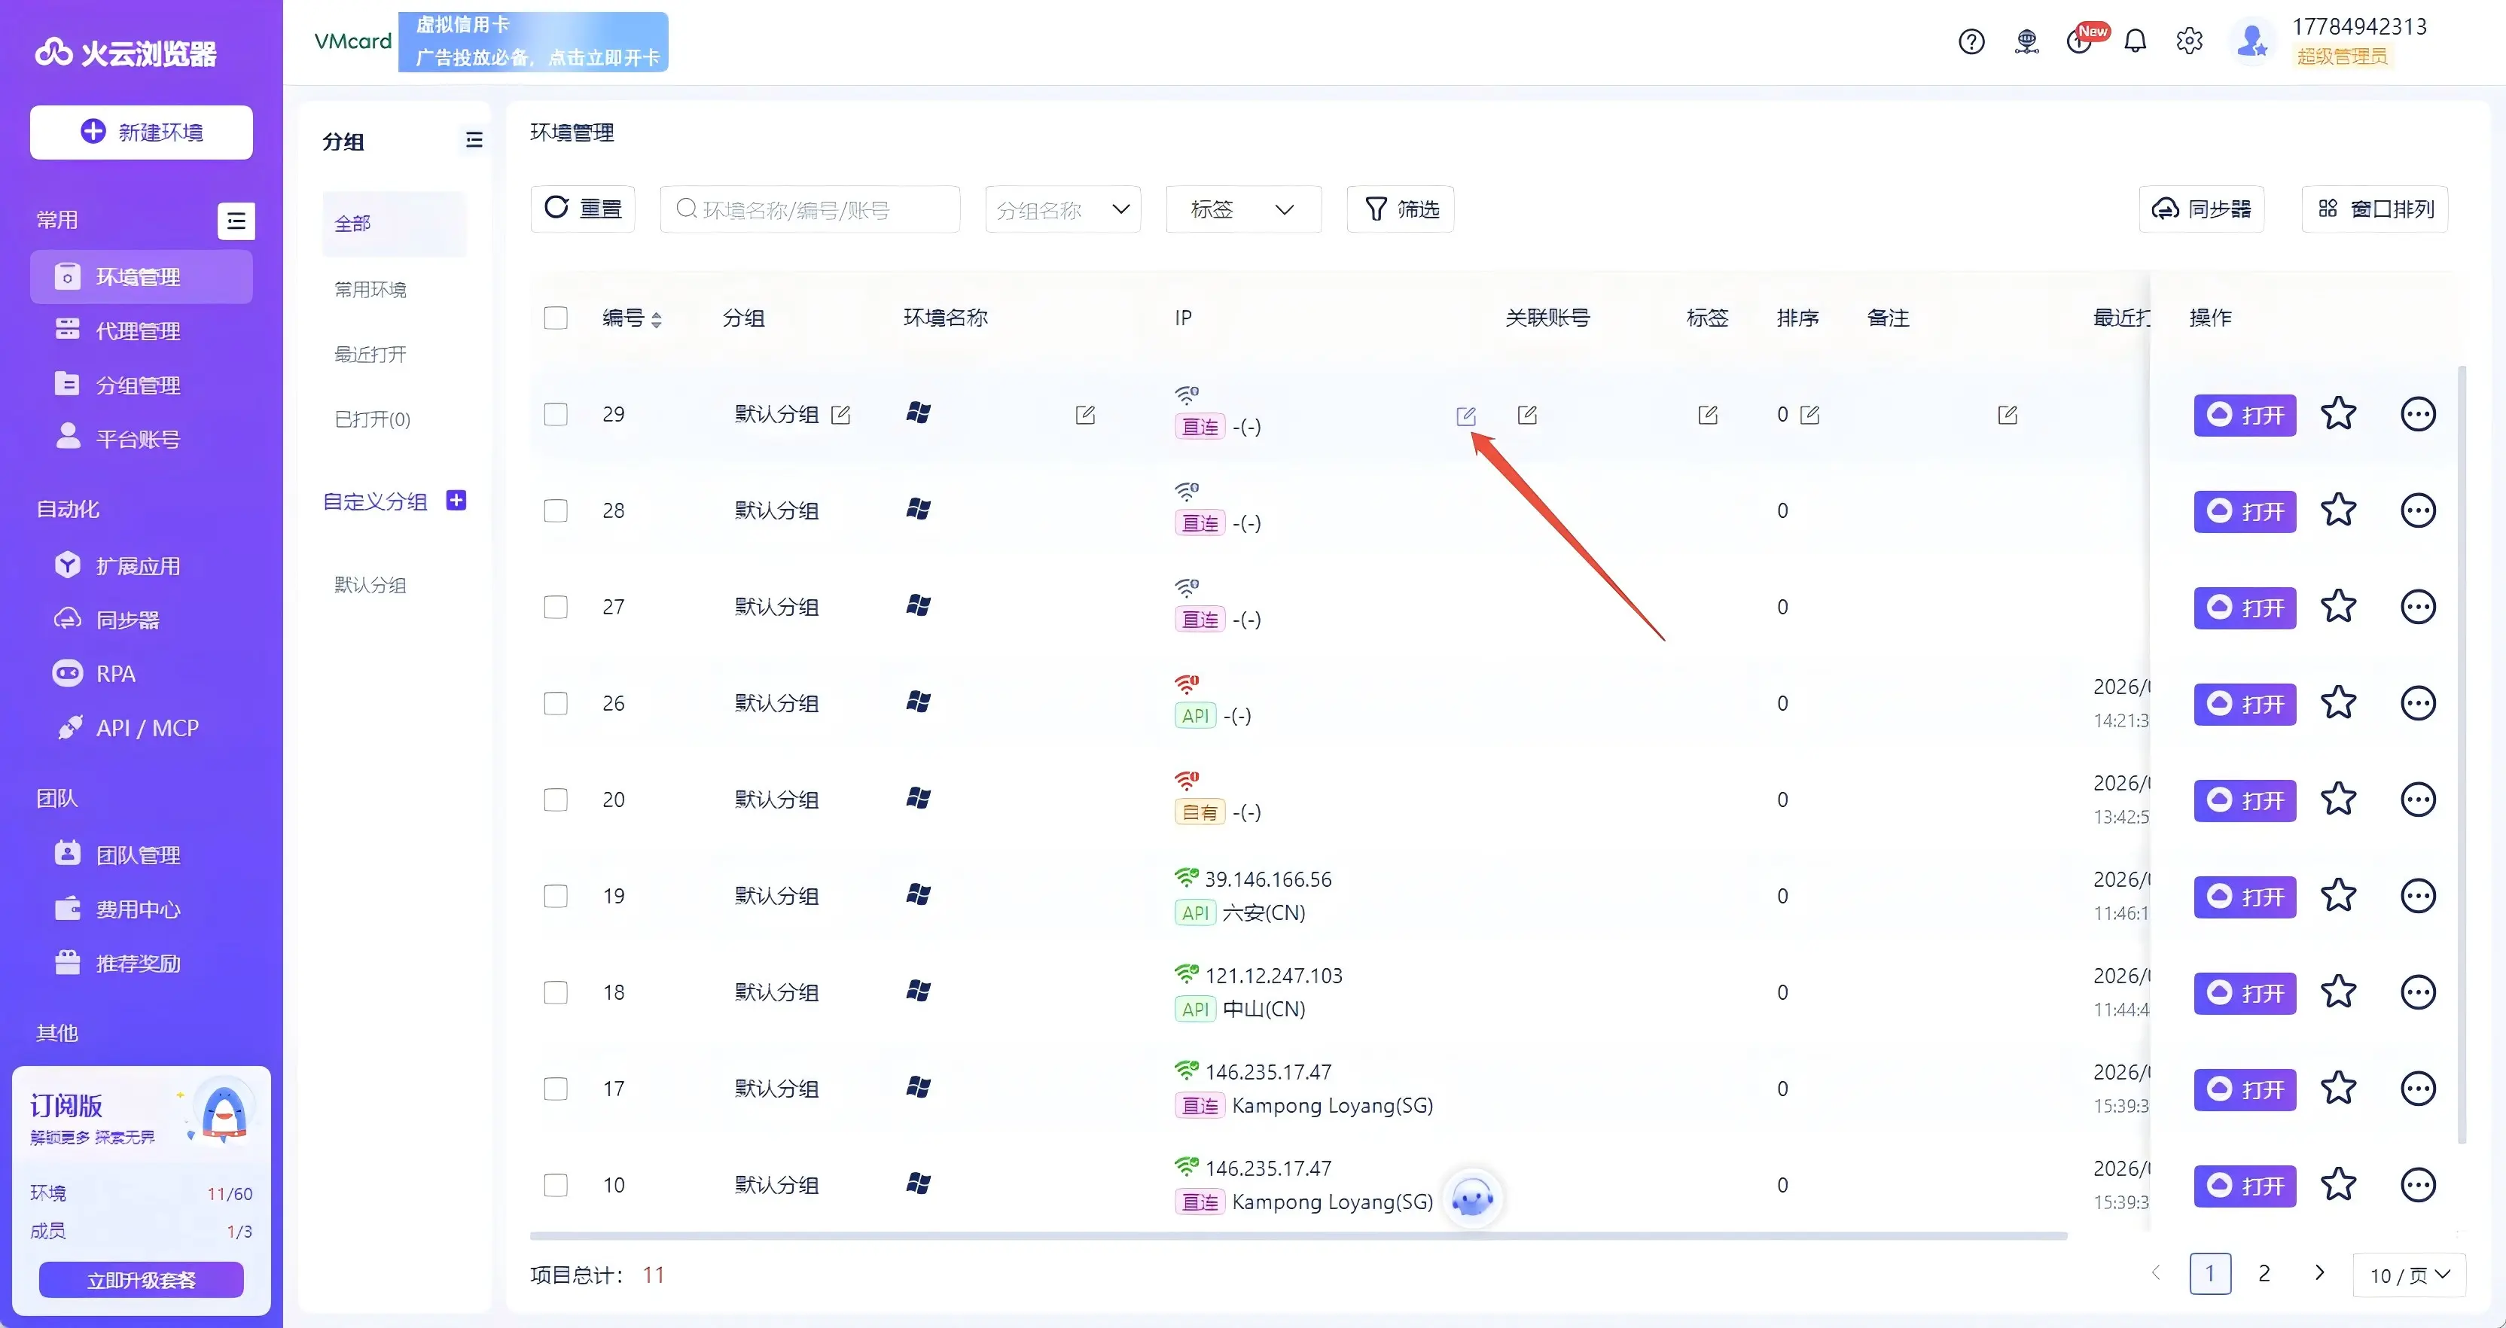Expand the 标签 dropdown filter
Screen dimensions: 2506x1328
click(x=1243, y=209)
